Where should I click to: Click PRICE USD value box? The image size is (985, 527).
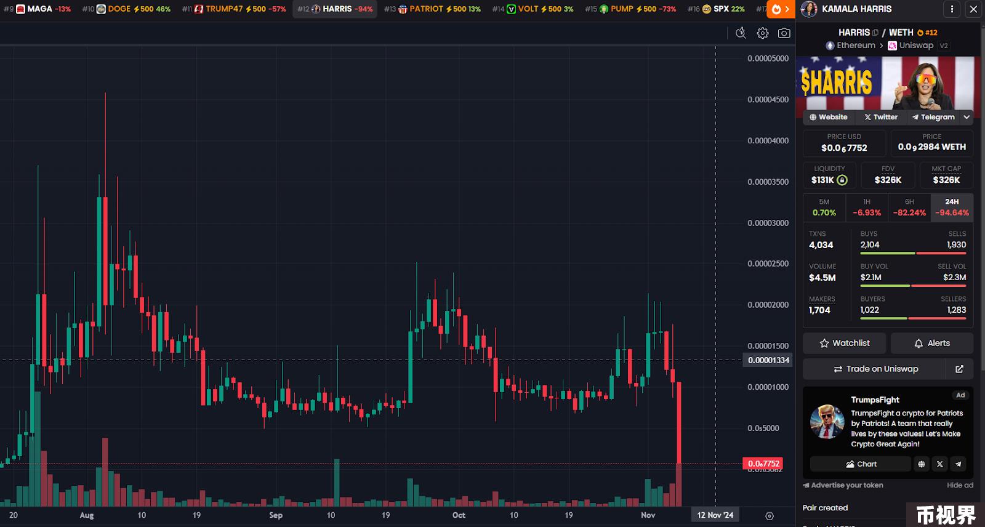(844, 143)
